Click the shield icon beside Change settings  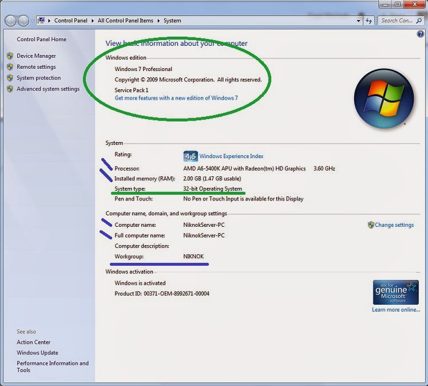(371, 225)
